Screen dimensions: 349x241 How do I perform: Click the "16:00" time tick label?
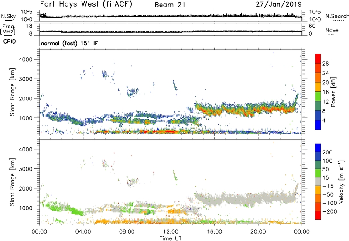click(x=214, y=232)
